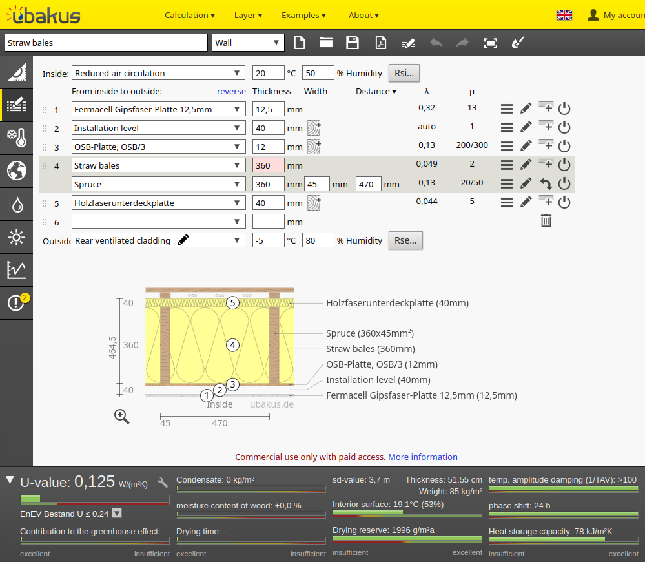Image resolution: width=645 pixels, height=562 pixels.
Task: Click the paintbrush icon in toolbar
Action: point(518,43)
